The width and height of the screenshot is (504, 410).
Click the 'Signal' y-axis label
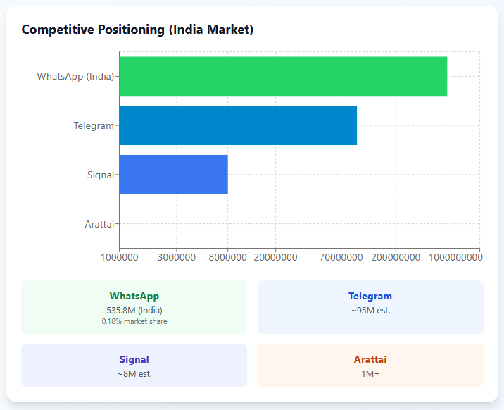click(x=100, y=175)
